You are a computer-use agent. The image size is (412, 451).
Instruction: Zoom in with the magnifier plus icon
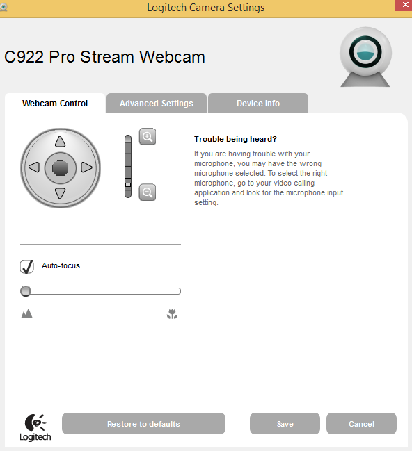click(148, 137)
